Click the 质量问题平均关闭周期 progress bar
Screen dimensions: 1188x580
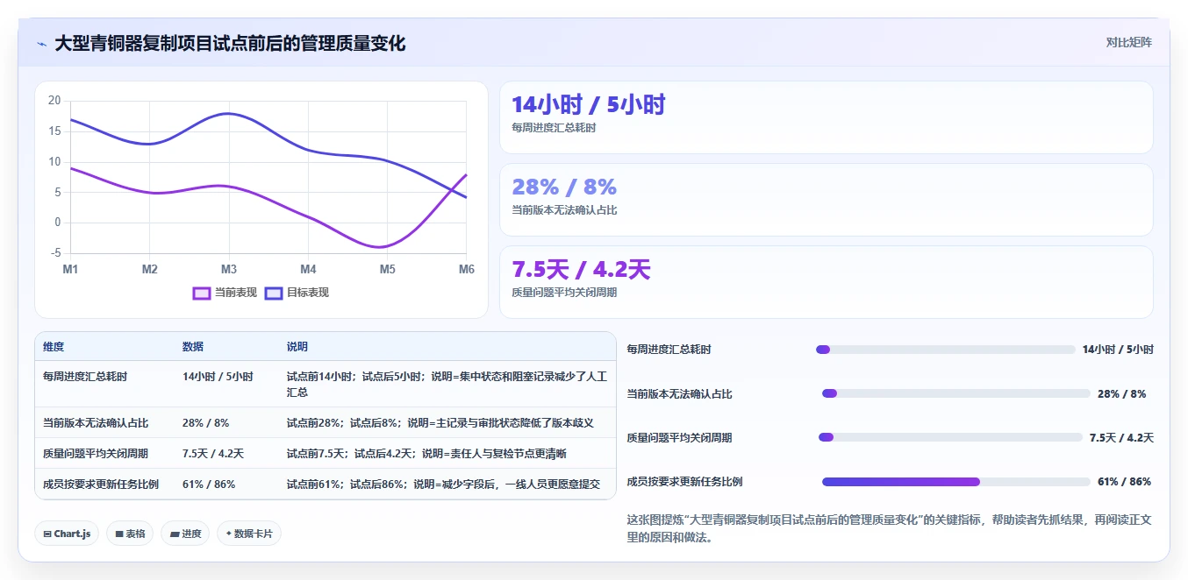[x=950, y=437]
